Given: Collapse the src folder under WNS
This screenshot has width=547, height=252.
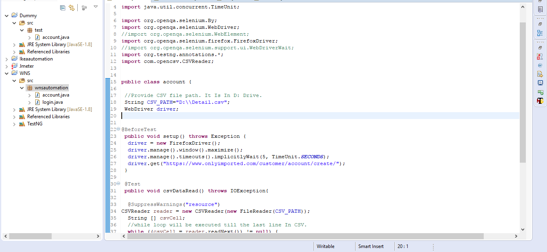Looking at the screenshot, I should click(14, 81).
